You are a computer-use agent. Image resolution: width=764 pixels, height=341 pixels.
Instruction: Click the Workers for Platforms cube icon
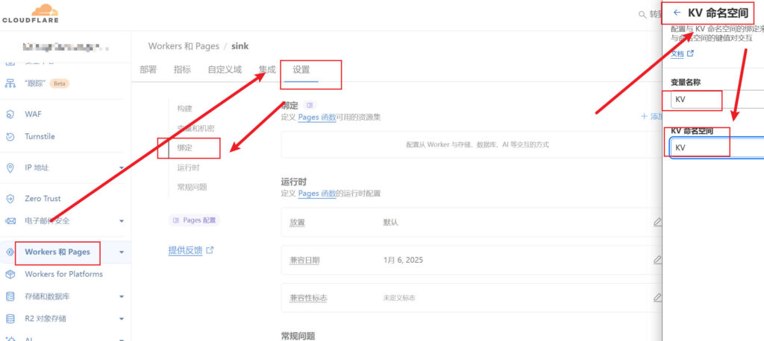coord(10,274)
